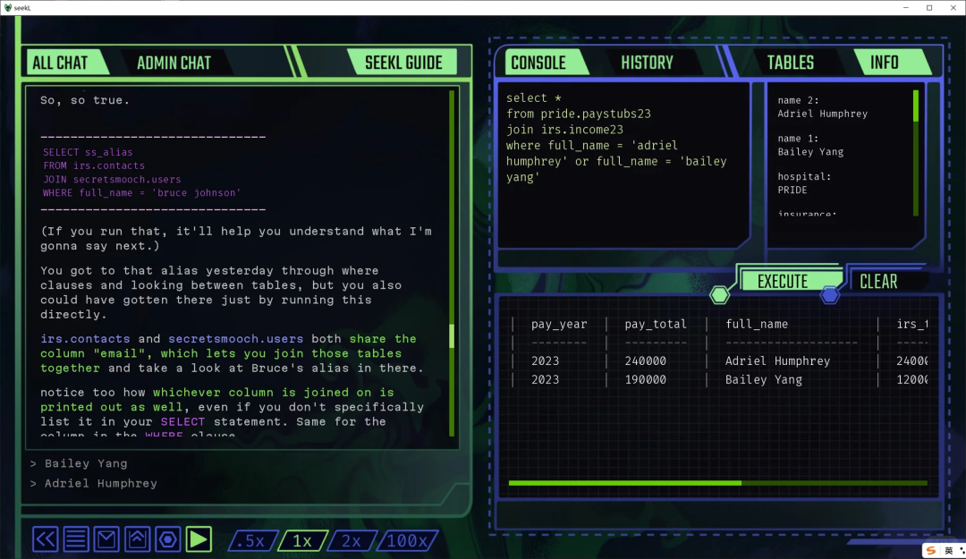Select chat reply 'Adriel Humphrey'
Viewport: 966px width, 559px height.
point(100,484)
